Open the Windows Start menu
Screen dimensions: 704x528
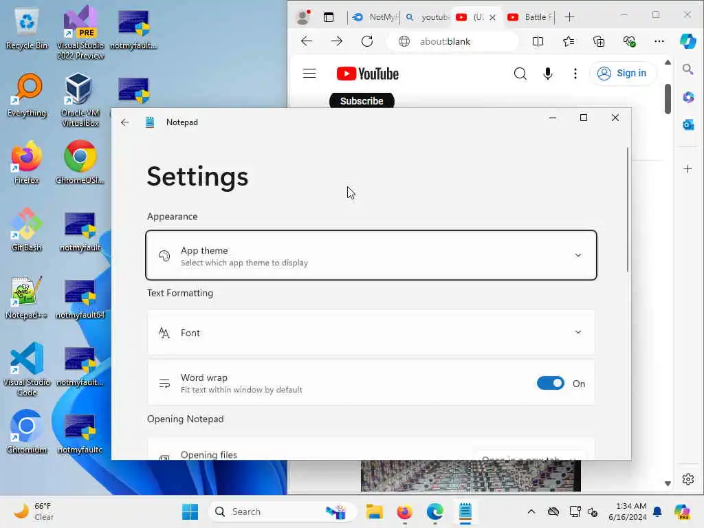click(190, 511)
